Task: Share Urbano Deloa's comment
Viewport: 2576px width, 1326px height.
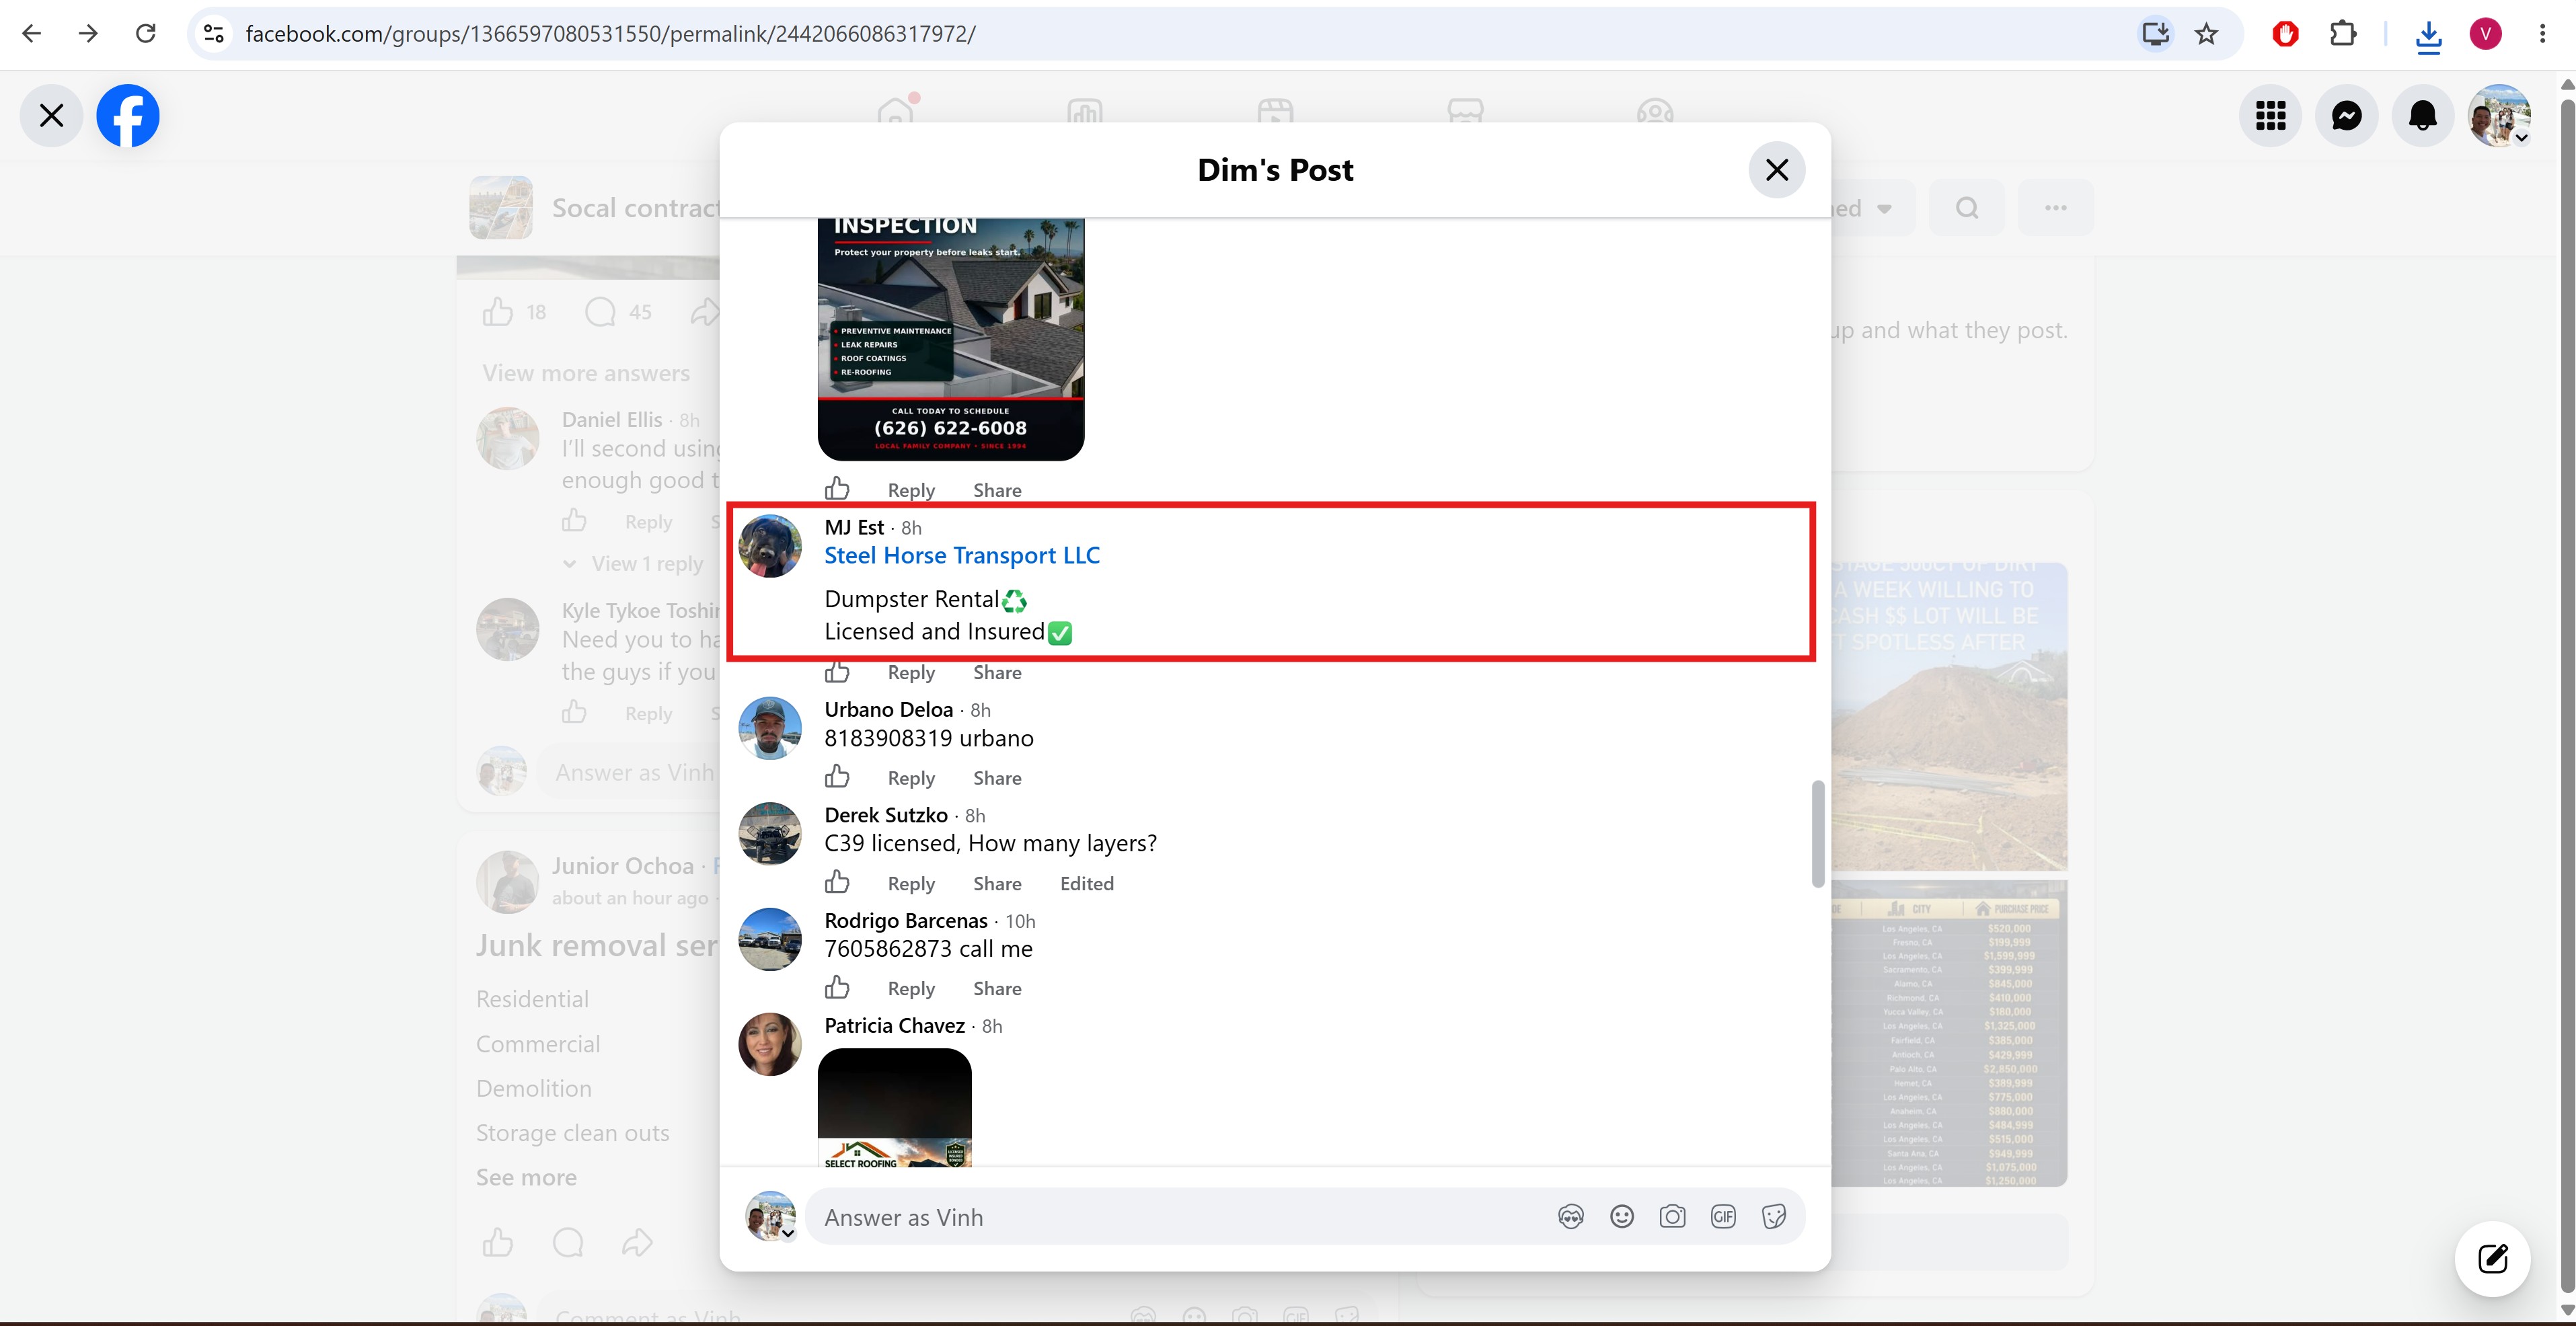Action: click(x=997, y=778)
